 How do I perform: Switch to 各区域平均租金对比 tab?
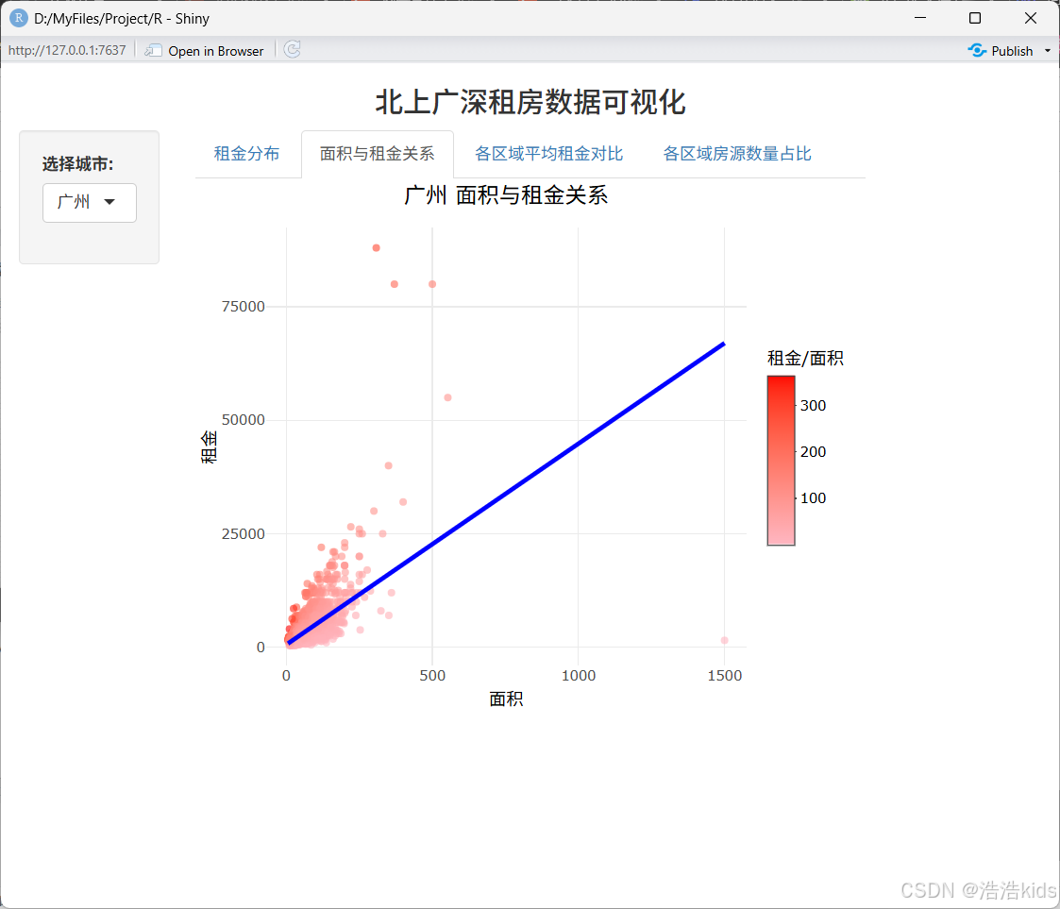click(x=548, y=154)
